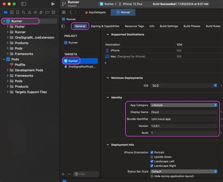The height and width of the screenshot is (182, 223).
Task: Toggle the targets list sidebar icon
Action: pyautogui.click(x=63, y=26)
